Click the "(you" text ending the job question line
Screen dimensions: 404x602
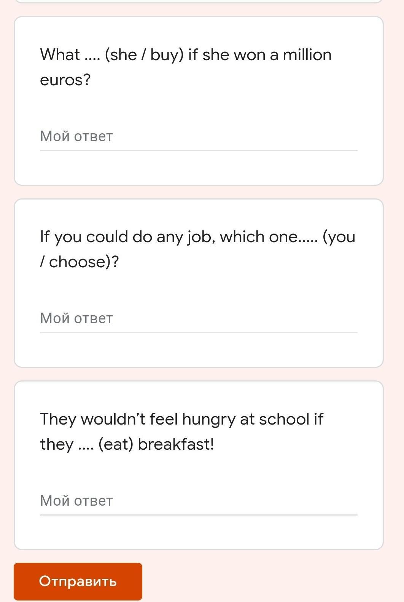339,237
